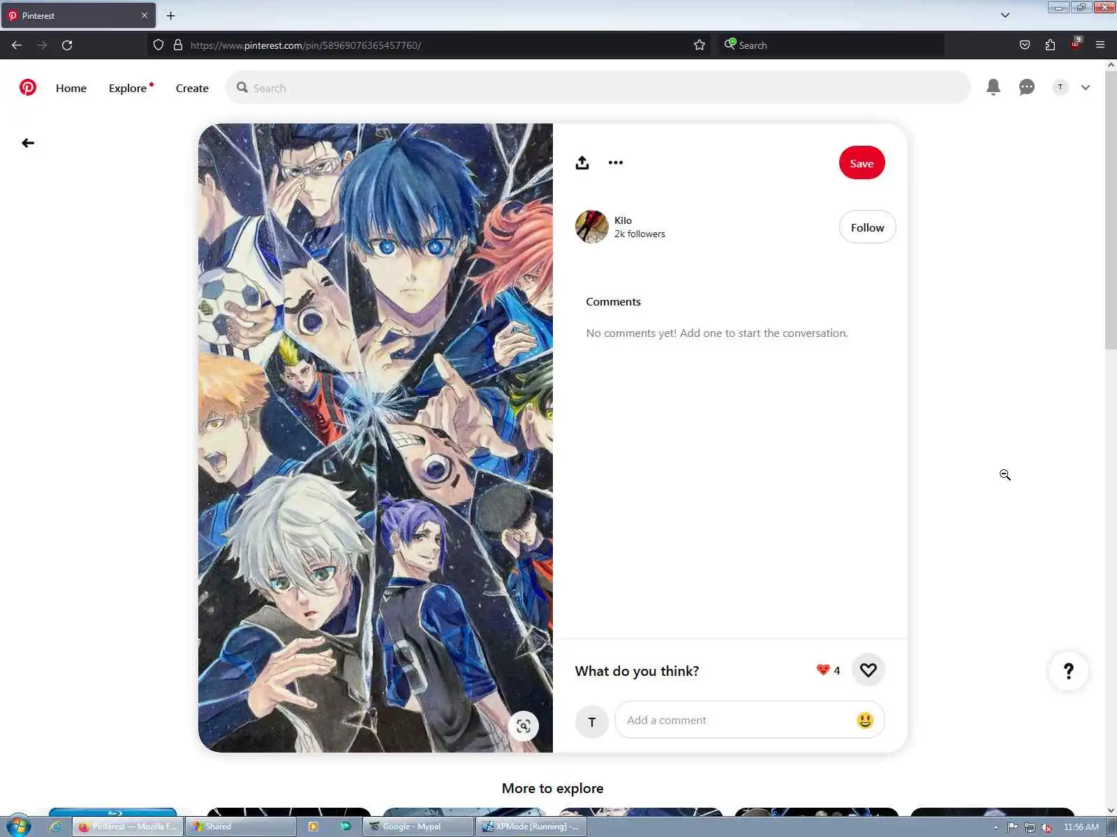Go back one page in the browser
This screenshot has height=837, width=1117.
(17, 45)
